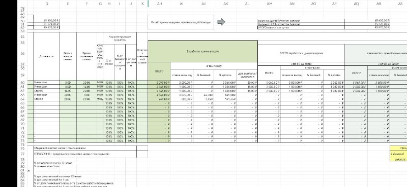Click the "Корректирующие проценты" header cell
This screenshot has height=187, width=407.
120,39
